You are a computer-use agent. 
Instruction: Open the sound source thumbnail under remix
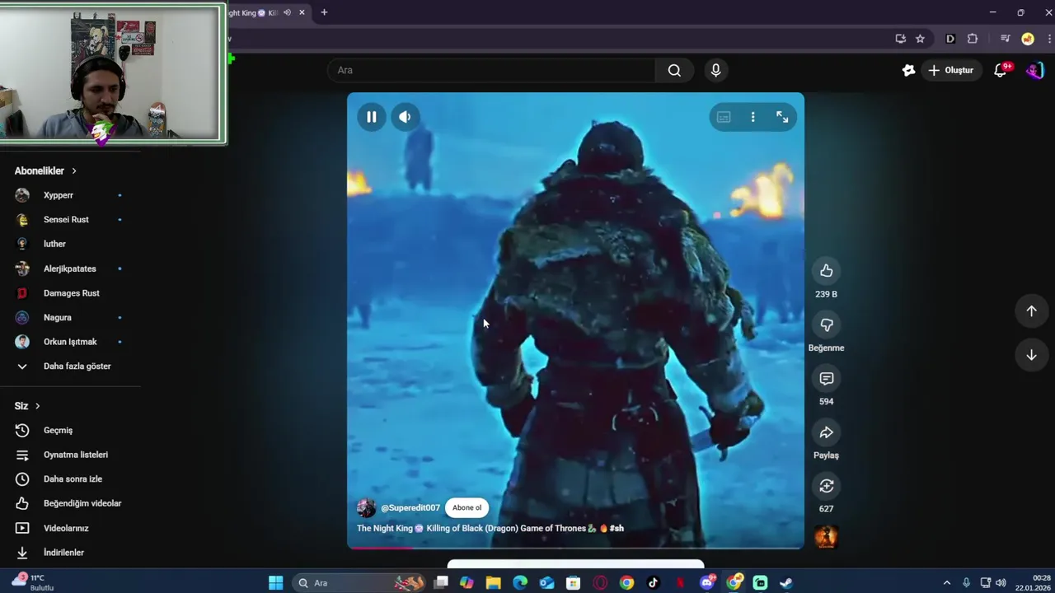coord(826,537)
